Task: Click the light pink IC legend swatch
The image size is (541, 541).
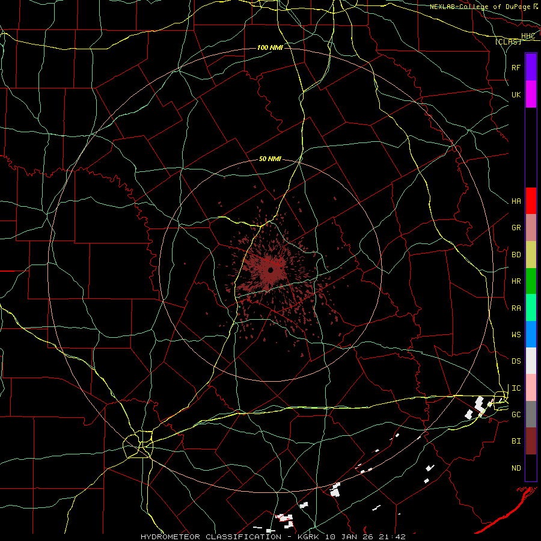Action: (x=531, y=388)
